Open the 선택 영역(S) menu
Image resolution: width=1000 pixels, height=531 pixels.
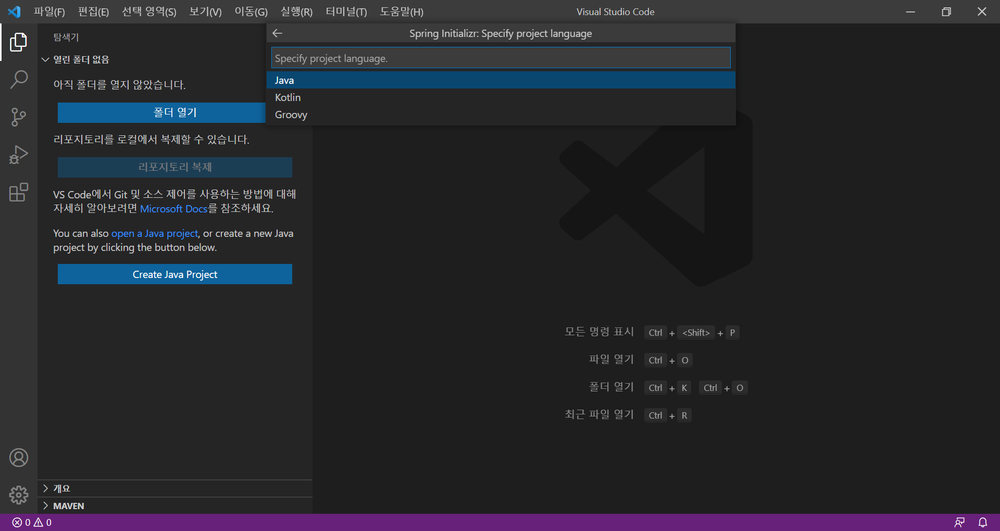point(149,11)
